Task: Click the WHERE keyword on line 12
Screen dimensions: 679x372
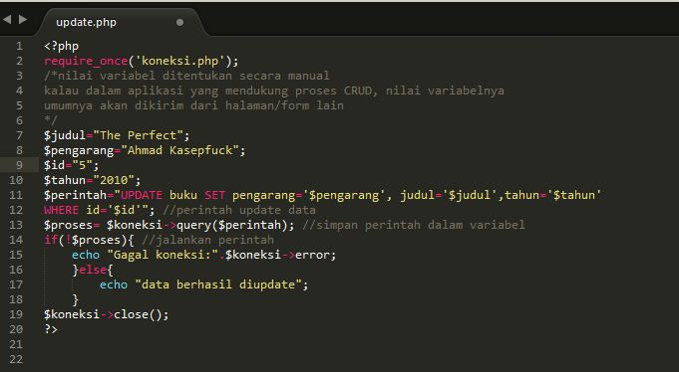Action: [x=61, y=210]
